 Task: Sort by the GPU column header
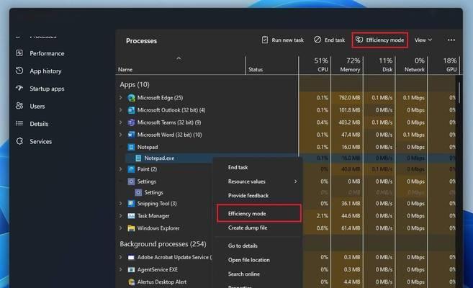coord(451,69)
